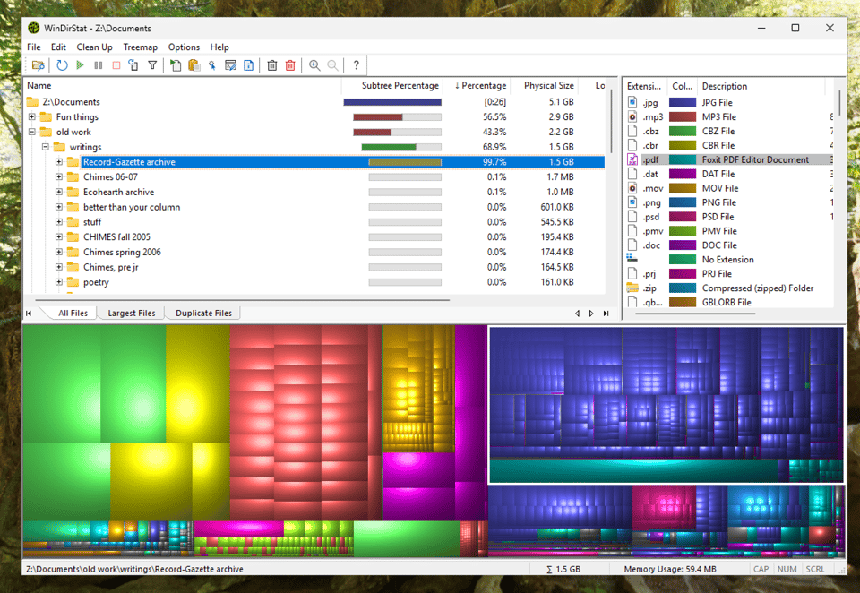
Task: Zoom into the treemap with the magnifier icon
Action: (x=314, y=64)
